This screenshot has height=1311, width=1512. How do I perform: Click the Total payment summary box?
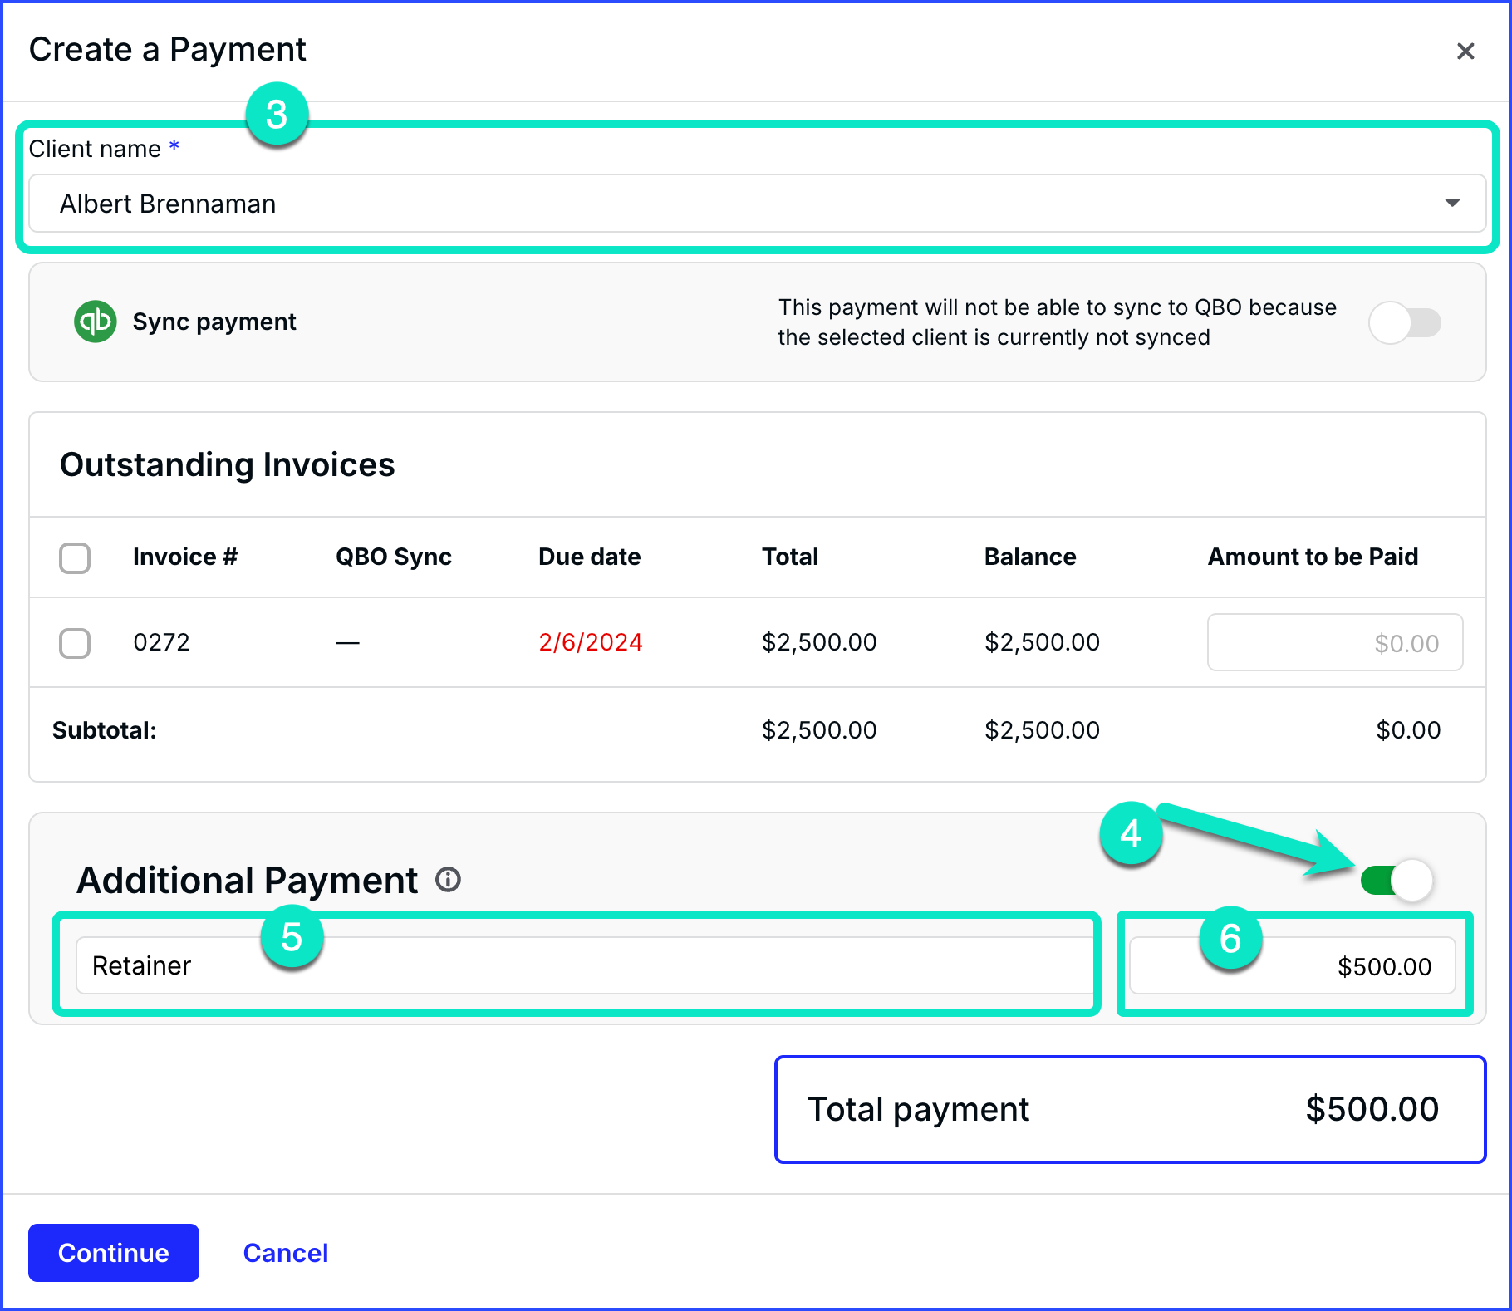click(x=1130, y=1109)
